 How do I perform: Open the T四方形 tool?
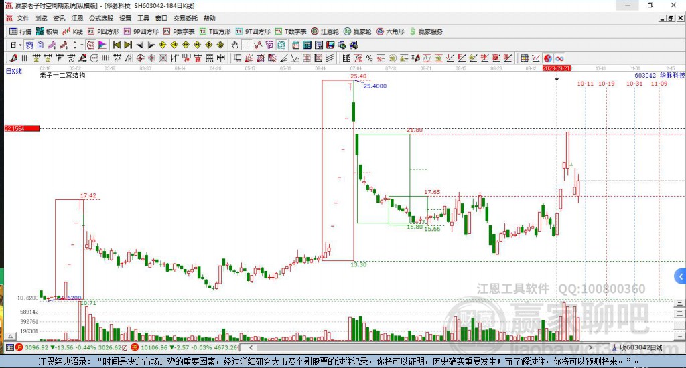click(215, 31)
